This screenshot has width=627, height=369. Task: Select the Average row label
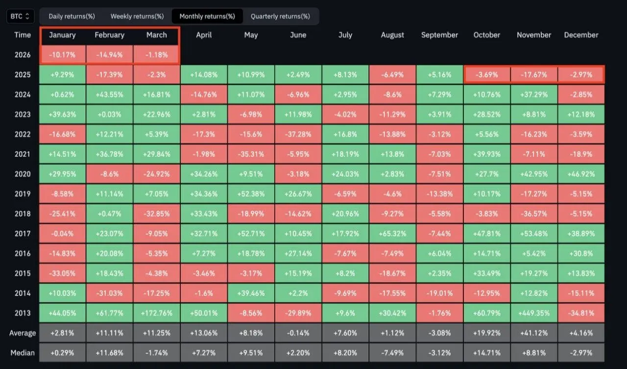click(x=23, y=333)
